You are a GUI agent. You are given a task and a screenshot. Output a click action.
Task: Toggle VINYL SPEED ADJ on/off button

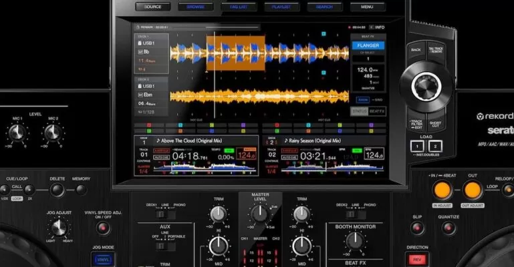pyautogui.click(x=102, y=228)
